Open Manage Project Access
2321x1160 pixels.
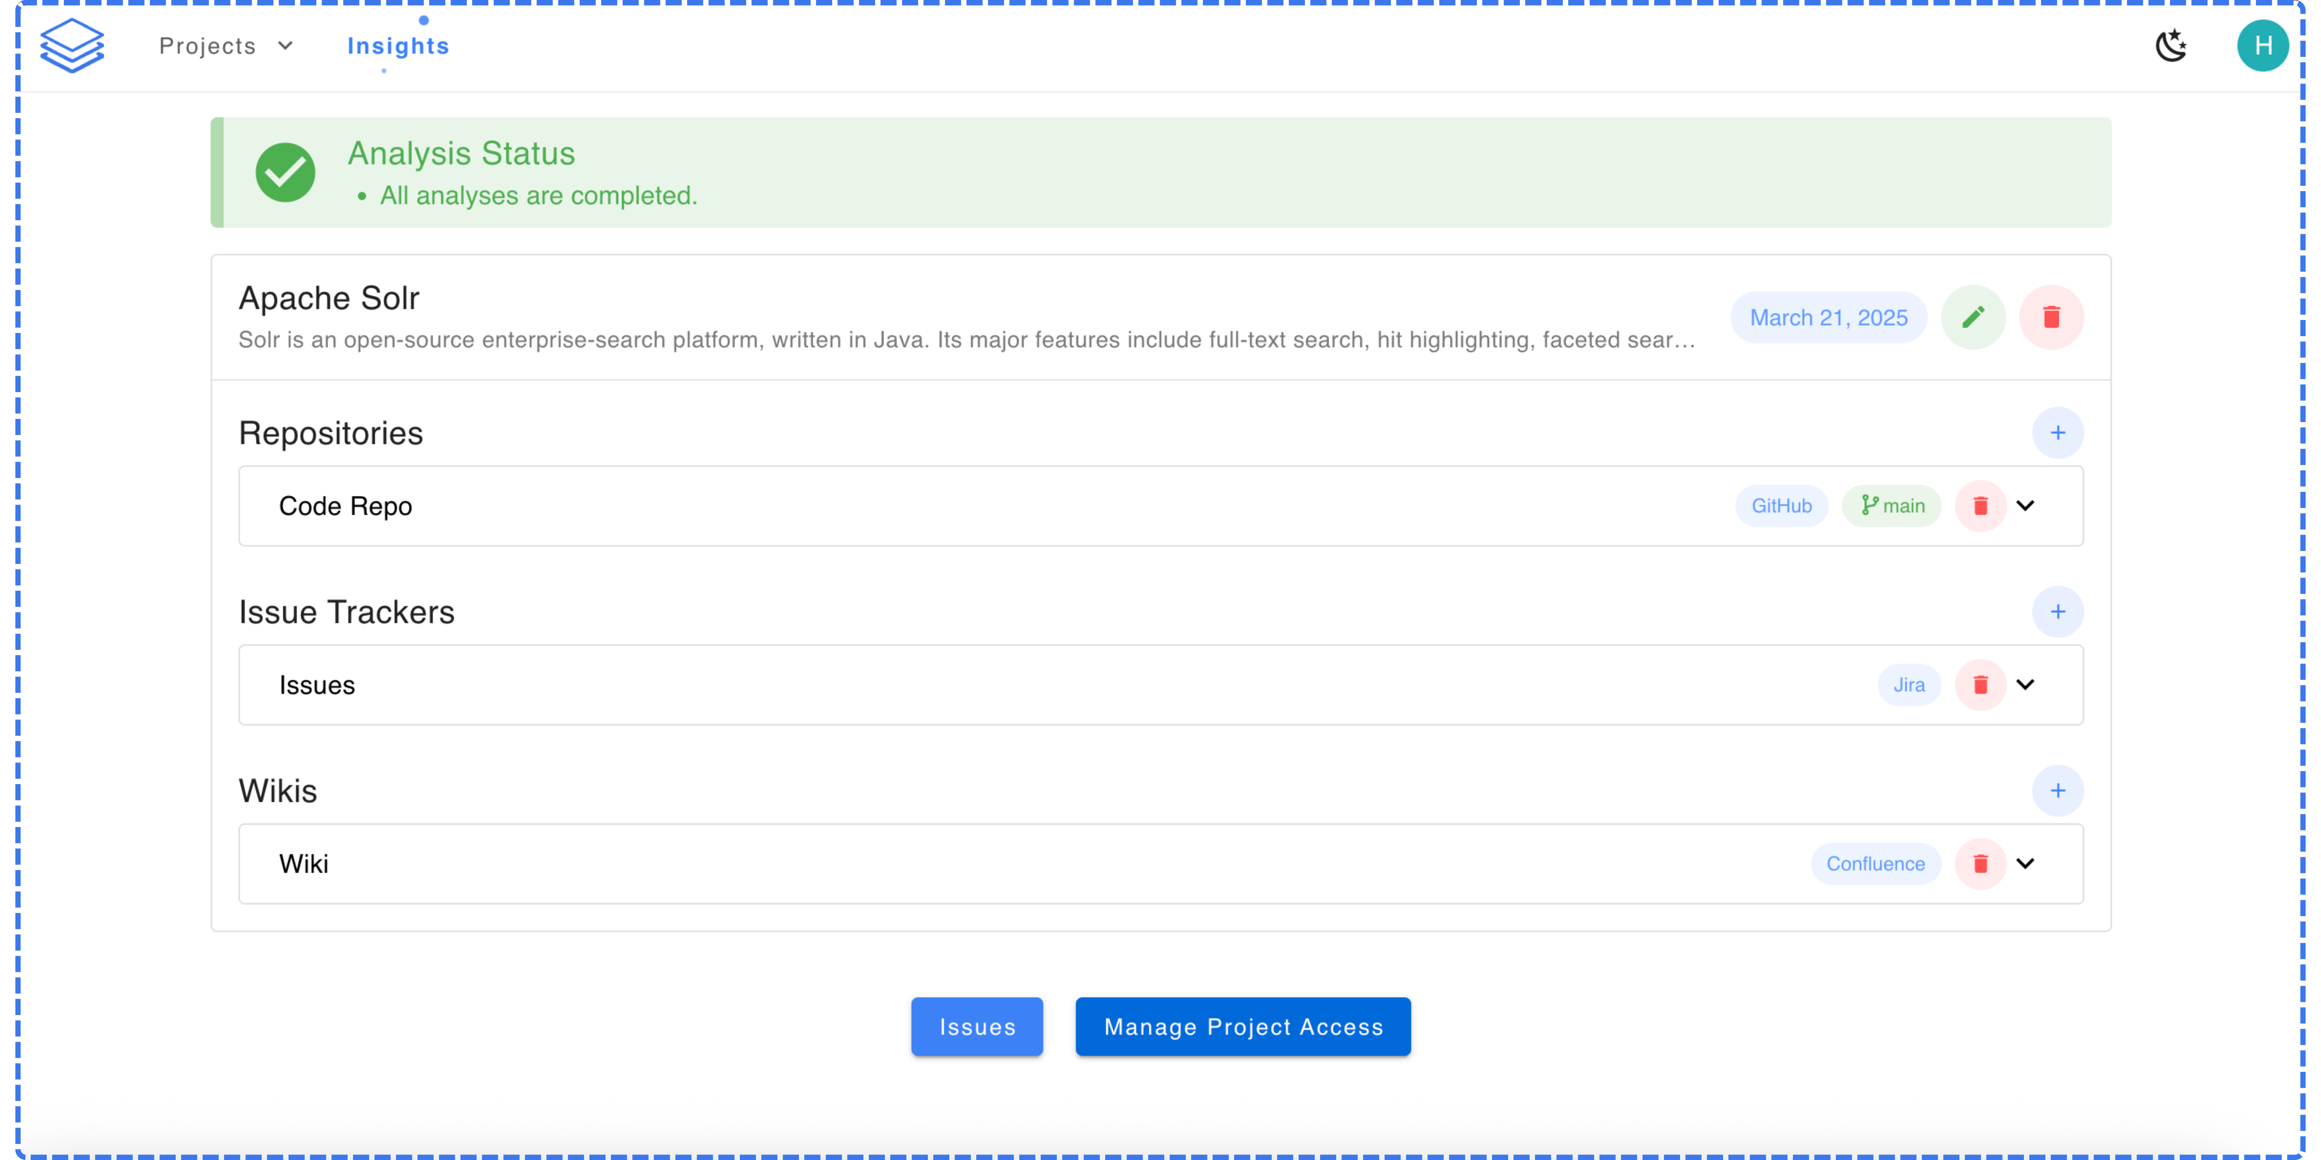coord(1242,1027)
